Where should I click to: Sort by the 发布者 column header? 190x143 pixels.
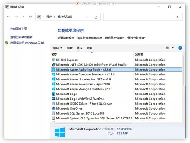click(x=139, y=55)
